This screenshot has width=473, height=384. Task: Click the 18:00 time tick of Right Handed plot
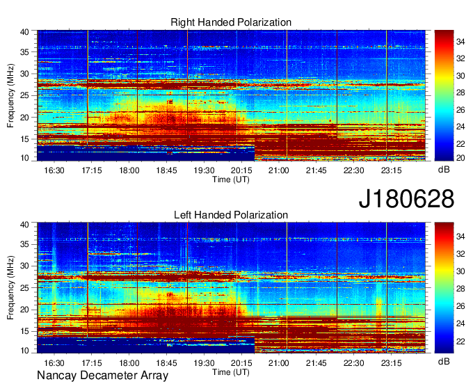pos(129,170)
